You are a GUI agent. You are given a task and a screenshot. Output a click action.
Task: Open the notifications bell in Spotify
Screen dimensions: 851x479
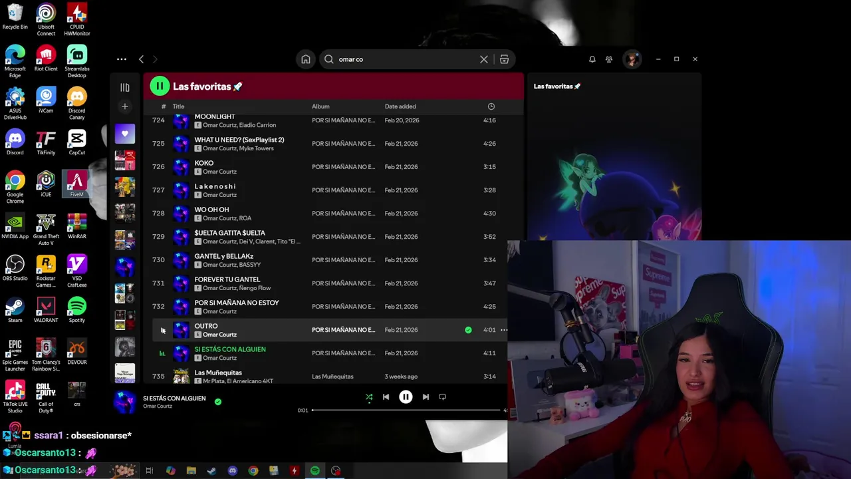click(x=592, y=59)
